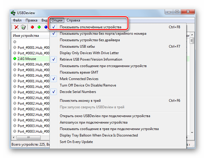The width and height of the screenshot is (205, 158).
Task: Click the Всего устройств: 225 status bar text
Action: (x=28, y=144)
